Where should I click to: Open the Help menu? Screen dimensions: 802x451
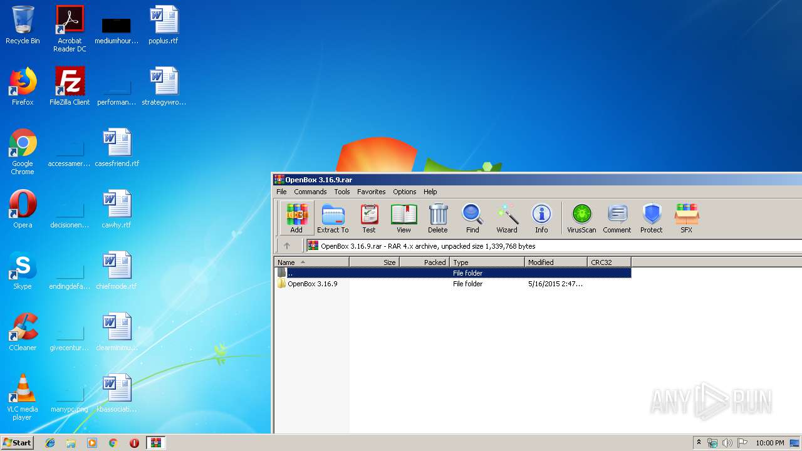pyautogui.click(x=430, y=192)
